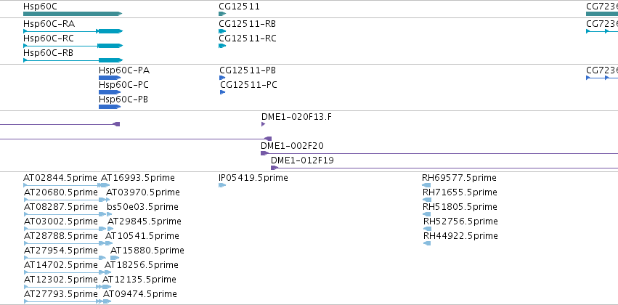Click the CG12511-RB transcript arrow
Screen dimensions: 618x305
coord(222,31)
